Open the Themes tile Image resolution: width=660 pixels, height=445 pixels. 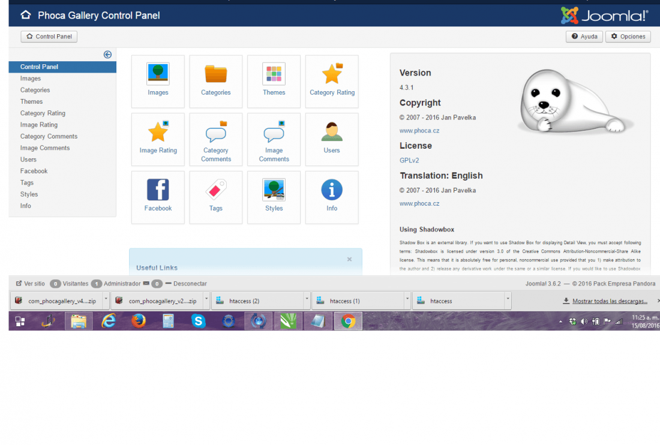[274, 81]
